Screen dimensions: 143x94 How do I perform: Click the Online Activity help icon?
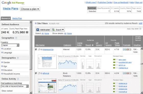coord(18,79)
